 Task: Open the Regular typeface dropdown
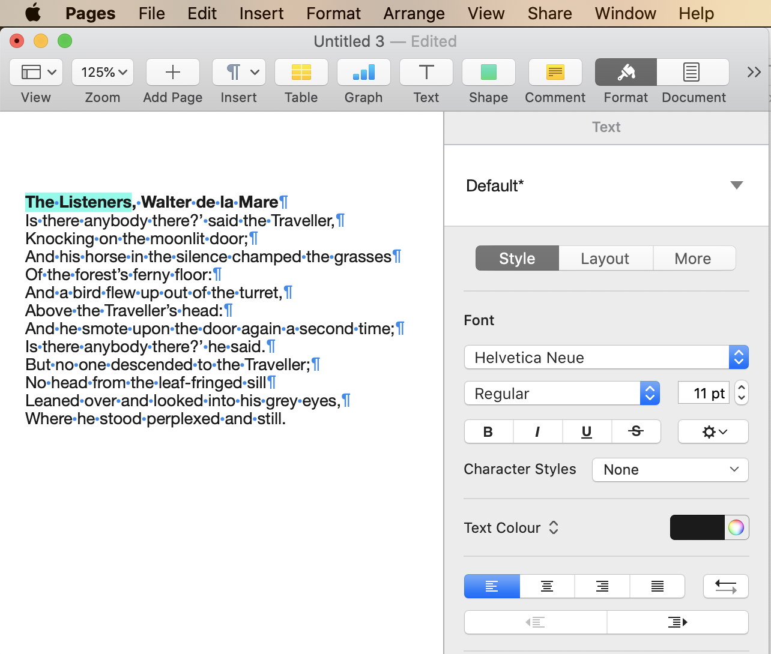[x=562, y=394]
